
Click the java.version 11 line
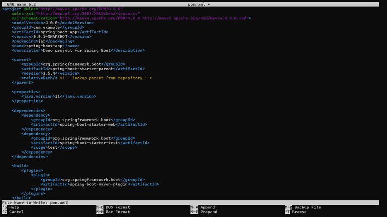pyautogui.click(x=59, y=96)
